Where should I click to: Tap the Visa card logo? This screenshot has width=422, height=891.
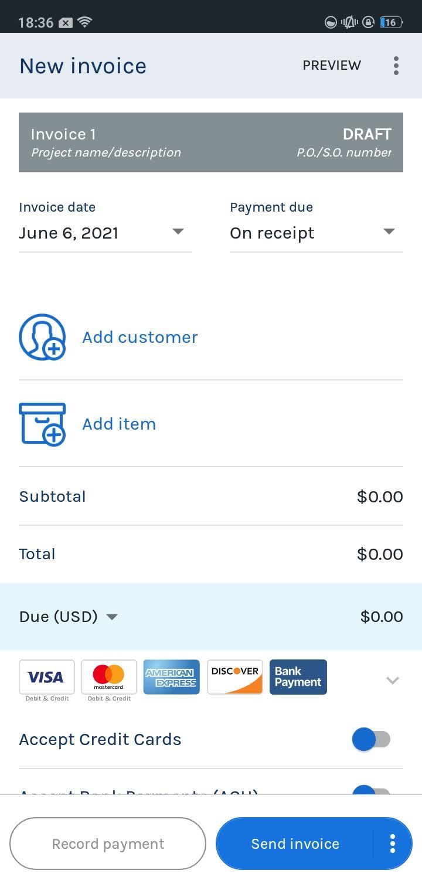tap(47, 677)
